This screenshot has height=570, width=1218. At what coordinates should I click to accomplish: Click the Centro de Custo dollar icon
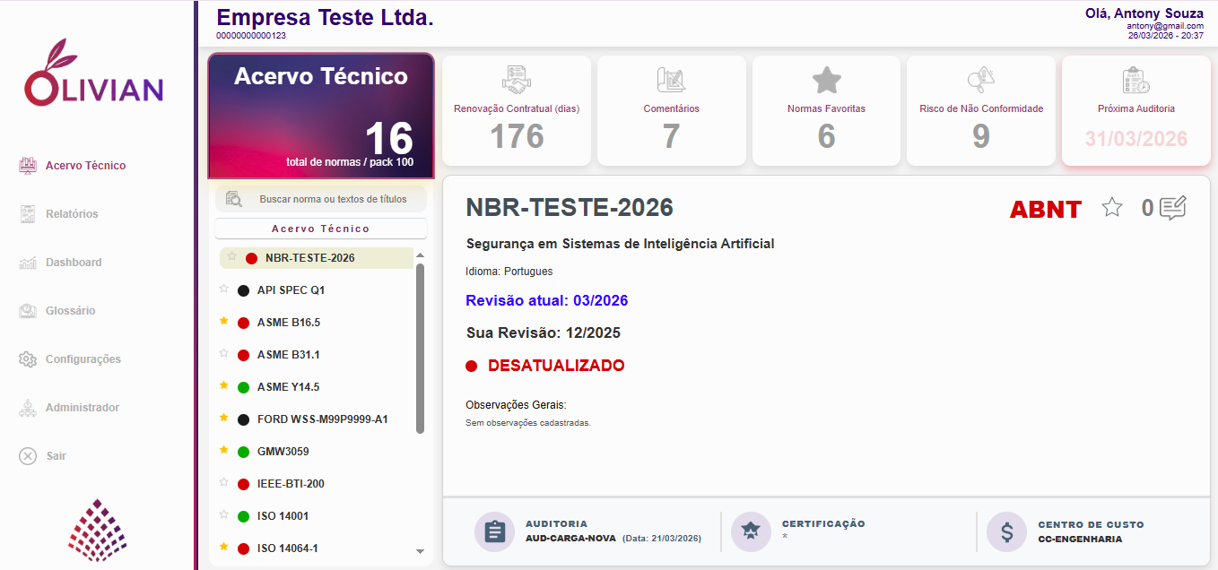point(1006,532)
